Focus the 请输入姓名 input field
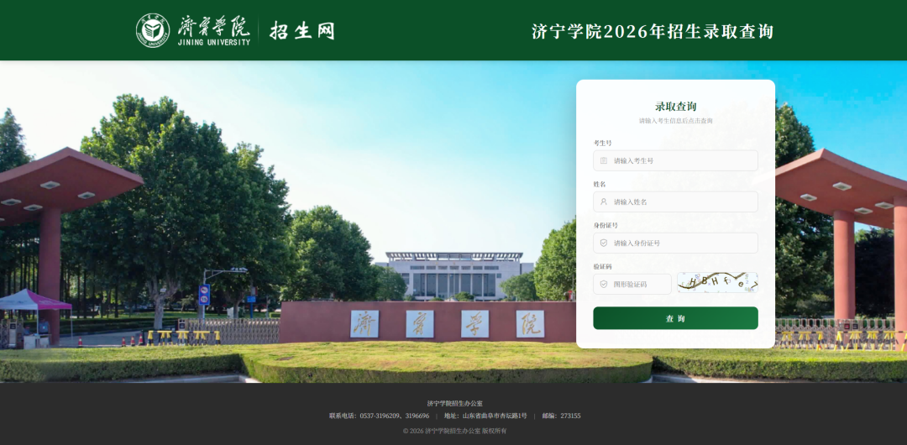 point(675,202)
